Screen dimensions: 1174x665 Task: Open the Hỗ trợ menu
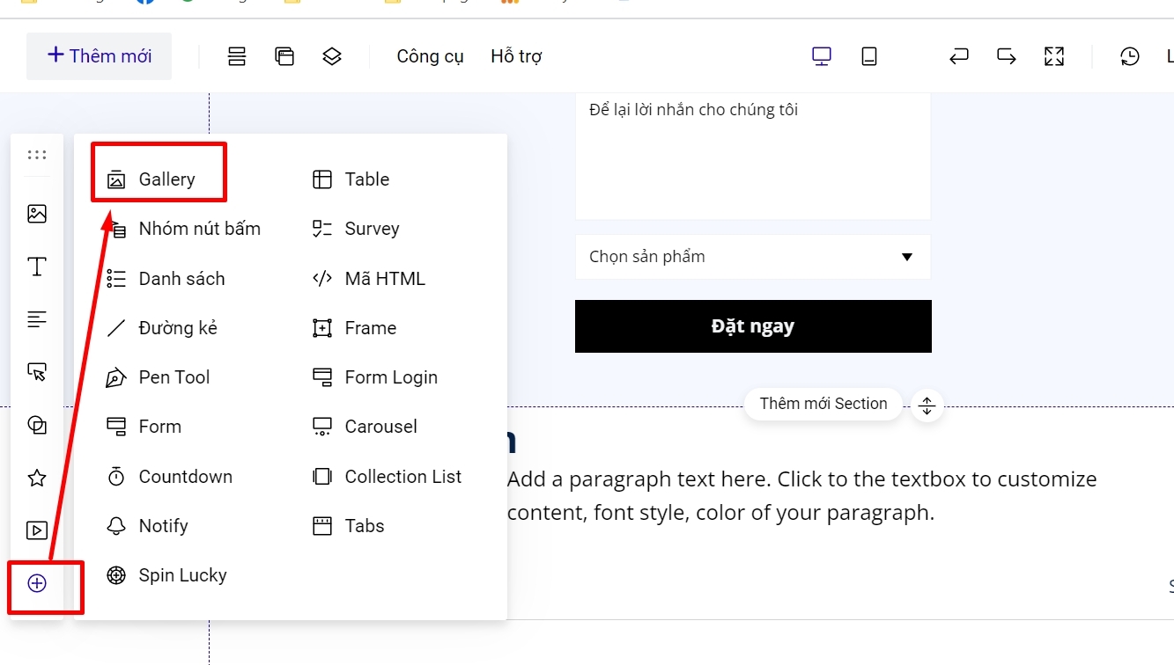(x=516, y=56)
